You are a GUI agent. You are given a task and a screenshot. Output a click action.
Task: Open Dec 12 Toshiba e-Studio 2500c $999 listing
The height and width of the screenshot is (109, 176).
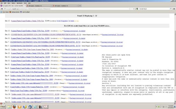coord(33,50)
